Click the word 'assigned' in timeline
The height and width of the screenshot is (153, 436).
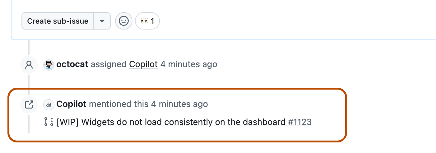coord(109,64)
